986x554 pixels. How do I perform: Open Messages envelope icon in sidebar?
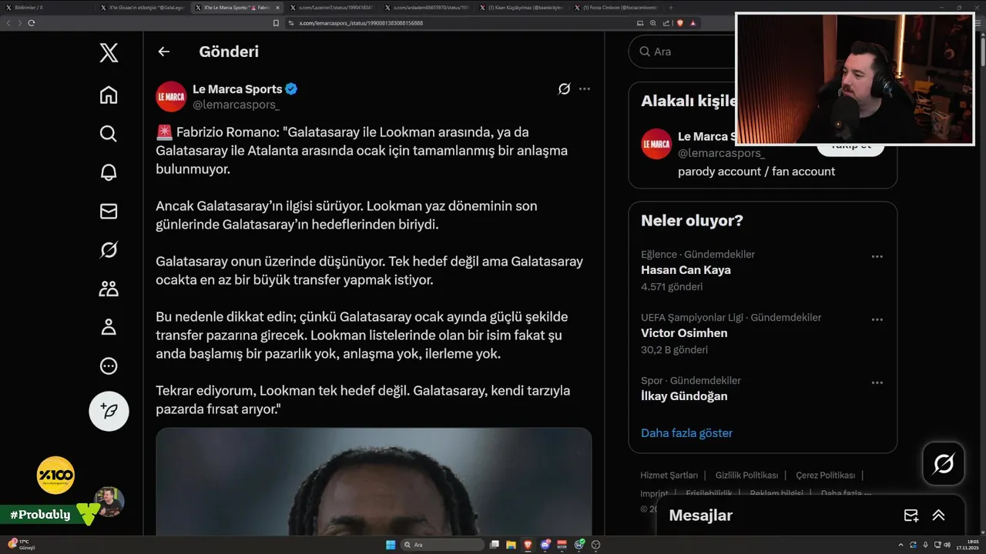coord(109,211)
